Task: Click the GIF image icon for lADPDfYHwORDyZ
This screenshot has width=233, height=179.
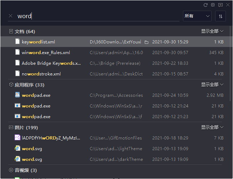Action: pyautogui.click(x=18, y=137)
